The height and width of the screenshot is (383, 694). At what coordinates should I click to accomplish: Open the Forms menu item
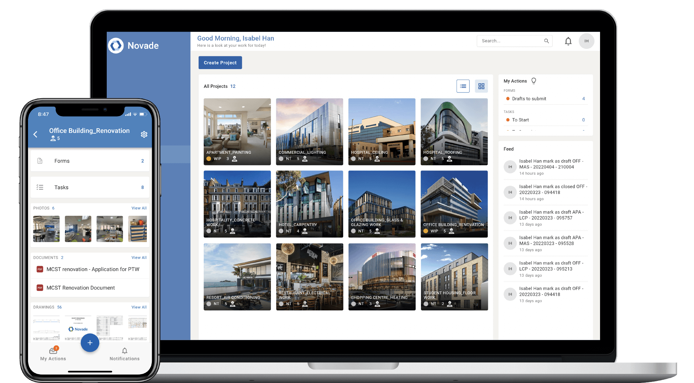coord(90,160)
